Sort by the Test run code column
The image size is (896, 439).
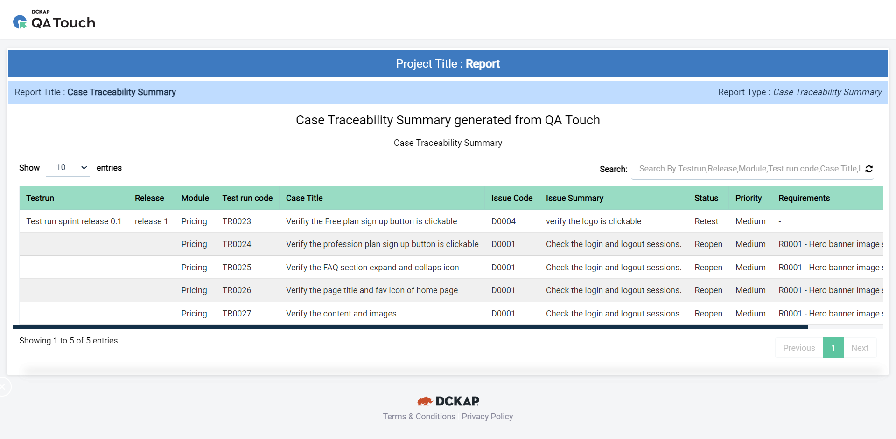247,198
